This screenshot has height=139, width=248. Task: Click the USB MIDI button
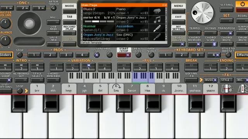pyautogui.click(x=53, y=33)
